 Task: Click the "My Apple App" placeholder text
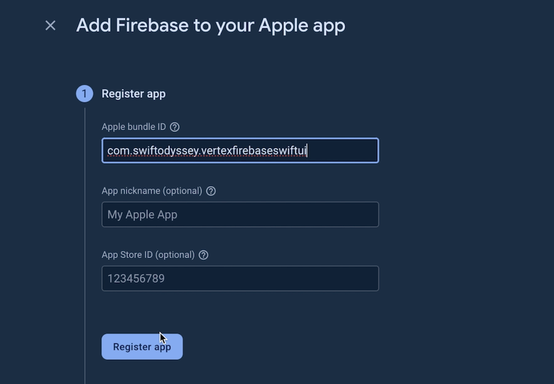[142, 214]
